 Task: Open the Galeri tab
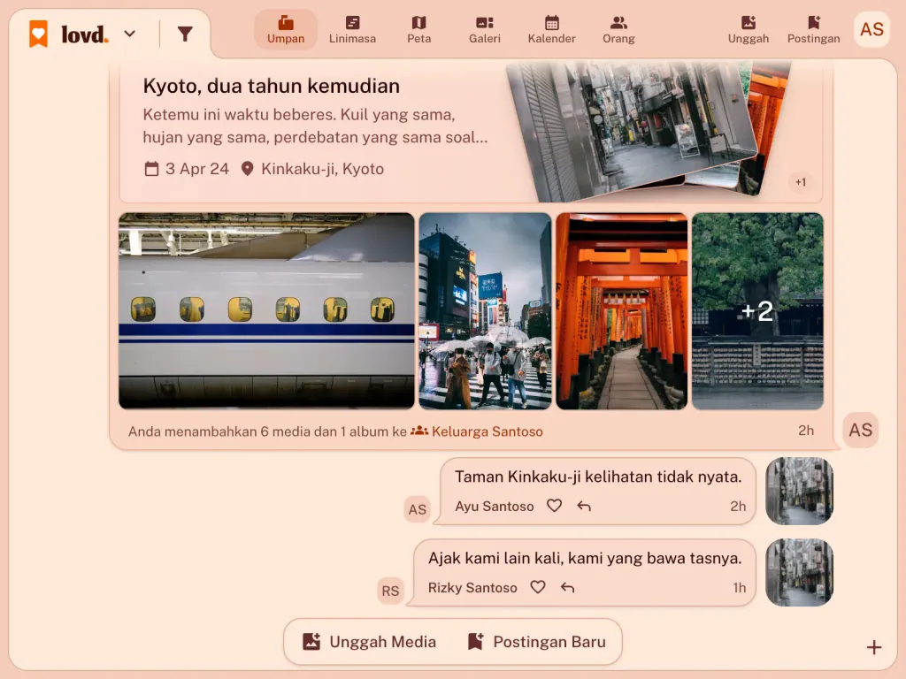tap(485, 29)
